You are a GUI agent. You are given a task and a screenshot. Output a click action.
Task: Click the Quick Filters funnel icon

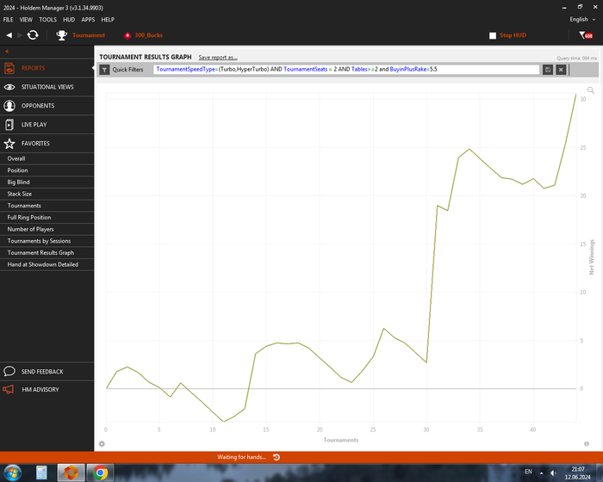click(x=104, y=70)
